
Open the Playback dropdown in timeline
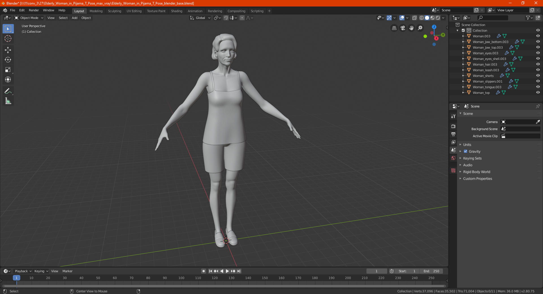(x=23, y=271)
